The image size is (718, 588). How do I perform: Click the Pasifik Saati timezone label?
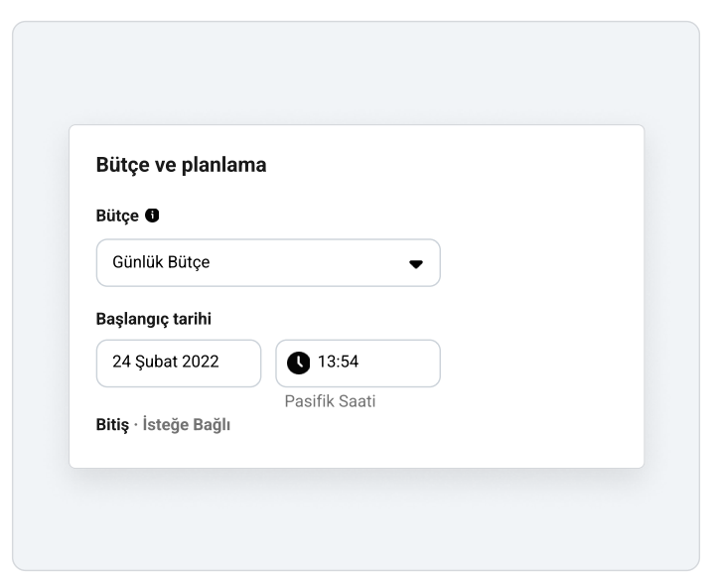(330, 401)
